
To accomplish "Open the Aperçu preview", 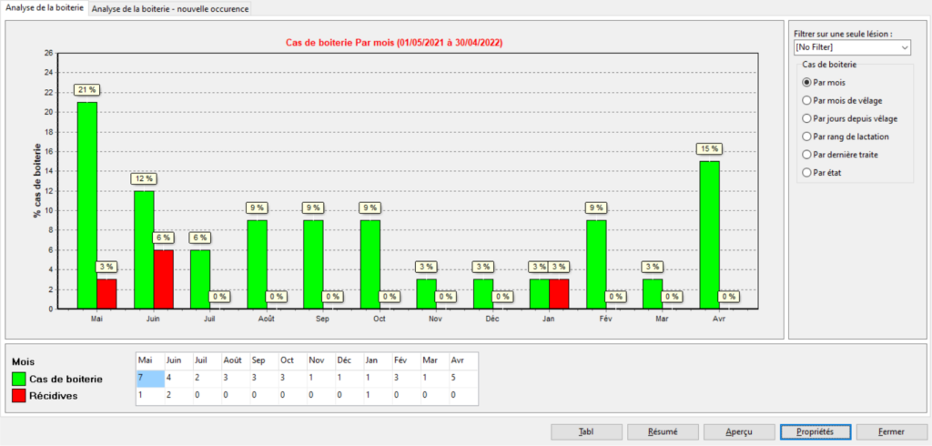I will 739,431.
